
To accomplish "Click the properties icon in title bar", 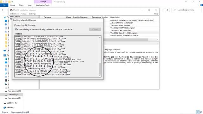I will coord(6,2).
